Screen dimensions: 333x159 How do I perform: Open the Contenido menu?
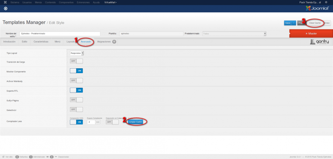click(x=50, y=2)
